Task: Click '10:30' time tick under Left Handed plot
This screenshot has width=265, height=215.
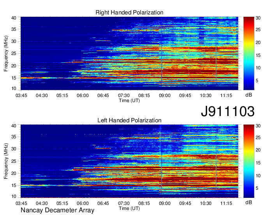Action: tap(206, 203)
